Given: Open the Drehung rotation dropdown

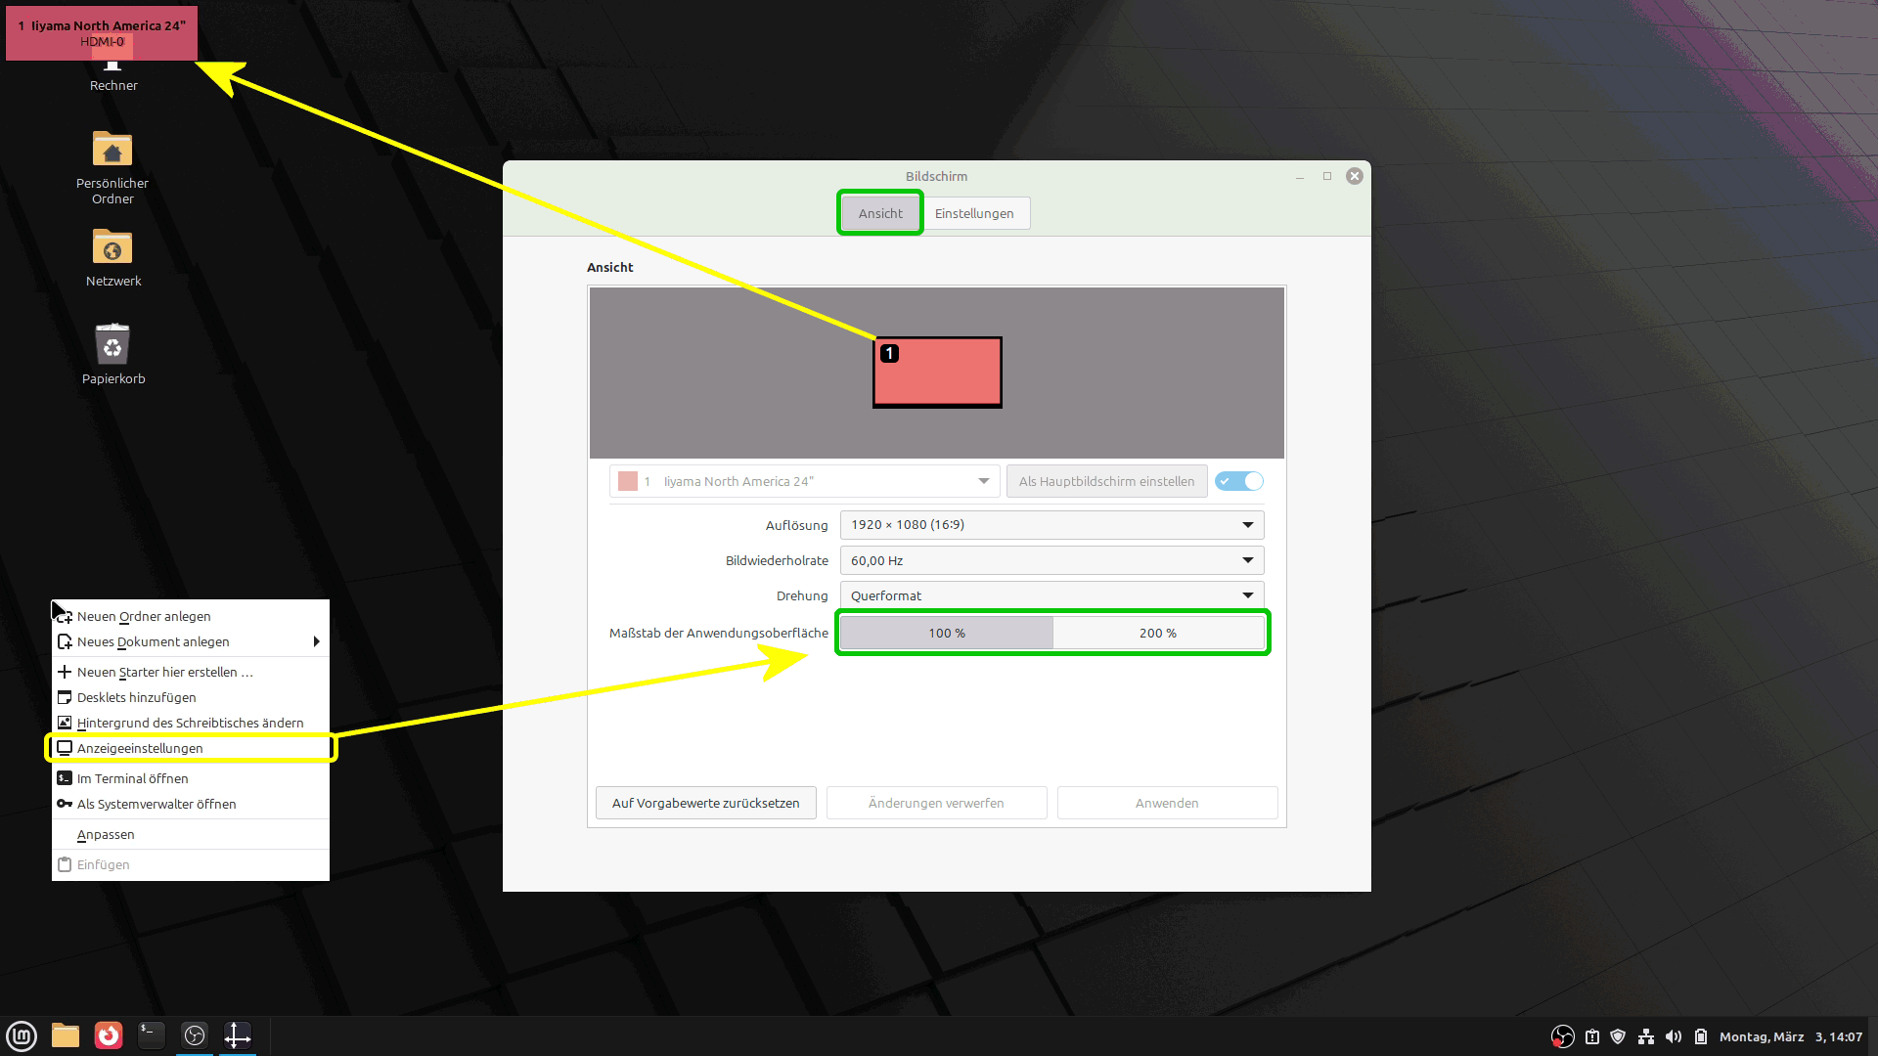Looking at the screenshot, I should (1051, 595).
